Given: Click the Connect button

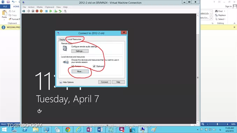Looking at the screenshot, I should (105, 82).
